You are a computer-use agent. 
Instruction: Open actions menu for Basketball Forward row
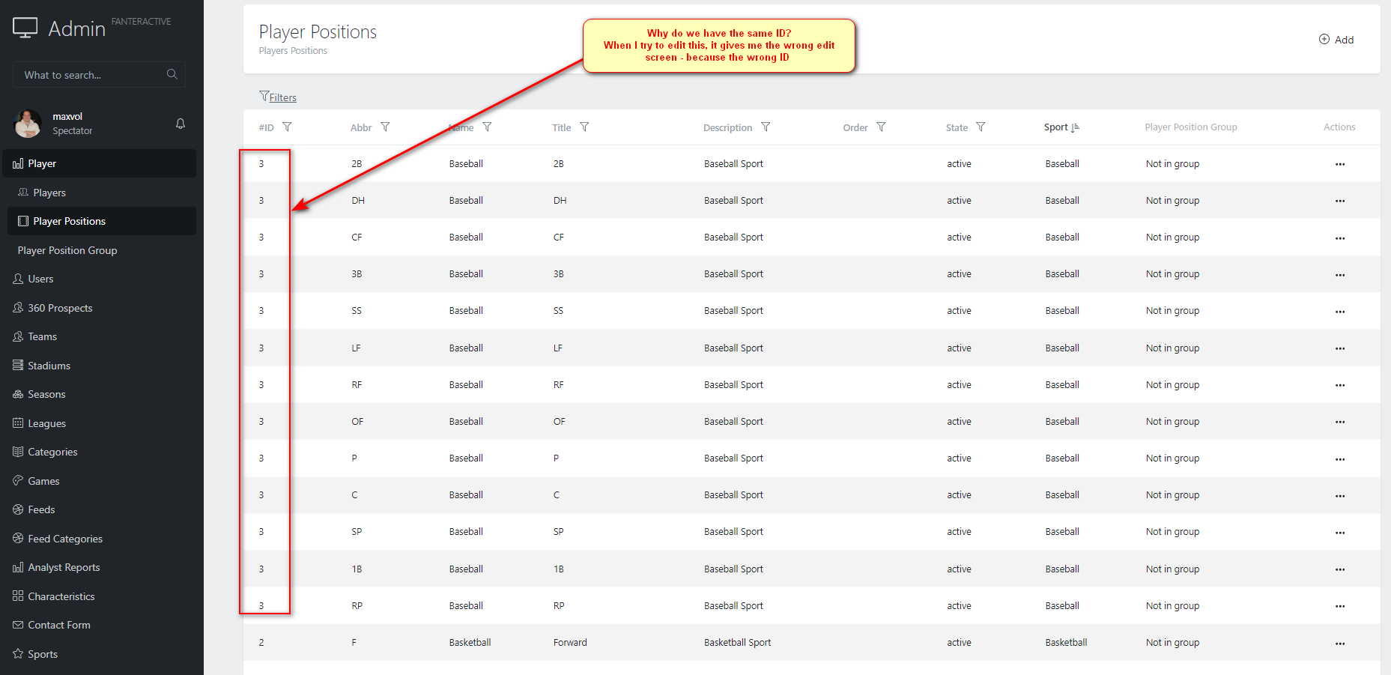[1340, 643]
